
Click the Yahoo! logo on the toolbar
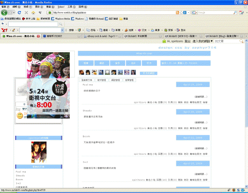(x=4, y=30)
